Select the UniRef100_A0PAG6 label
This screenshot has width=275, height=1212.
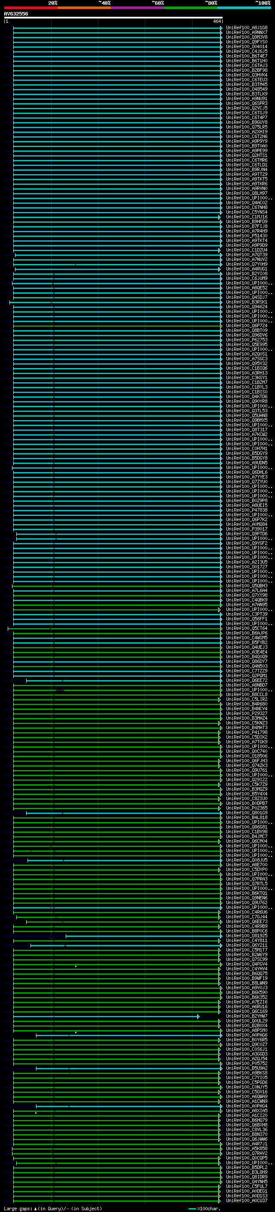pos(247,1036)
